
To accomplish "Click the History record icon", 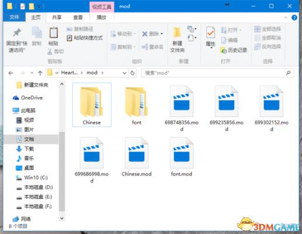I will pyautogui.click(x=223, y=50).
